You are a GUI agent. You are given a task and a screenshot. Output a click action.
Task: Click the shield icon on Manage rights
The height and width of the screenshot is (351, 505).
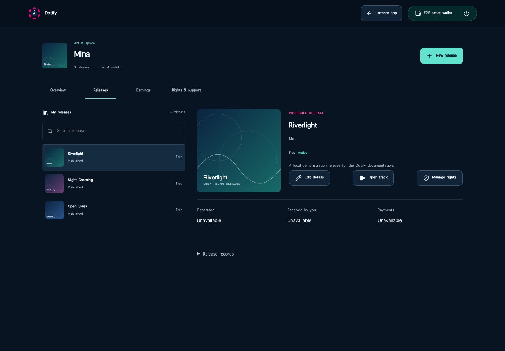click(426, 178)
